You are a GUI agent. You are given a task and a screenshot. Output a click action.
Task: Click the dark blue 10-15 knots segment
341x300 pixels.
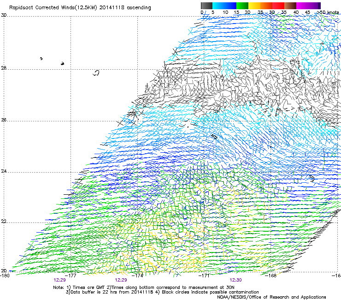click(230, 6)
